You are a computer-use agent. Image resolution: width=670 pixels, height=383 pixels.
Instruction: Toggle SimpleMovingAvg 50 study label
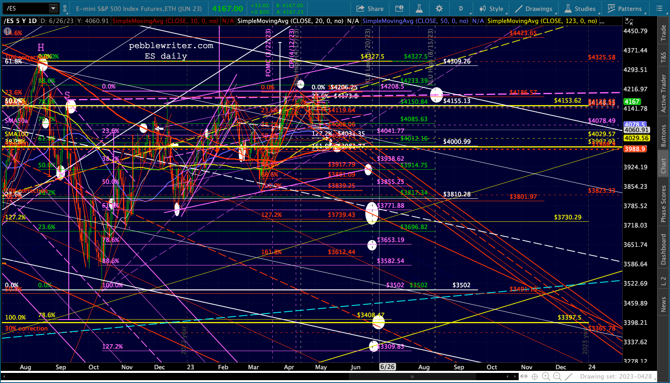[415, 21]
